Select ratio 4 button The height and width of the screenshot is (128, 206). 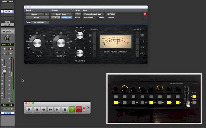(x=94, y=54)
